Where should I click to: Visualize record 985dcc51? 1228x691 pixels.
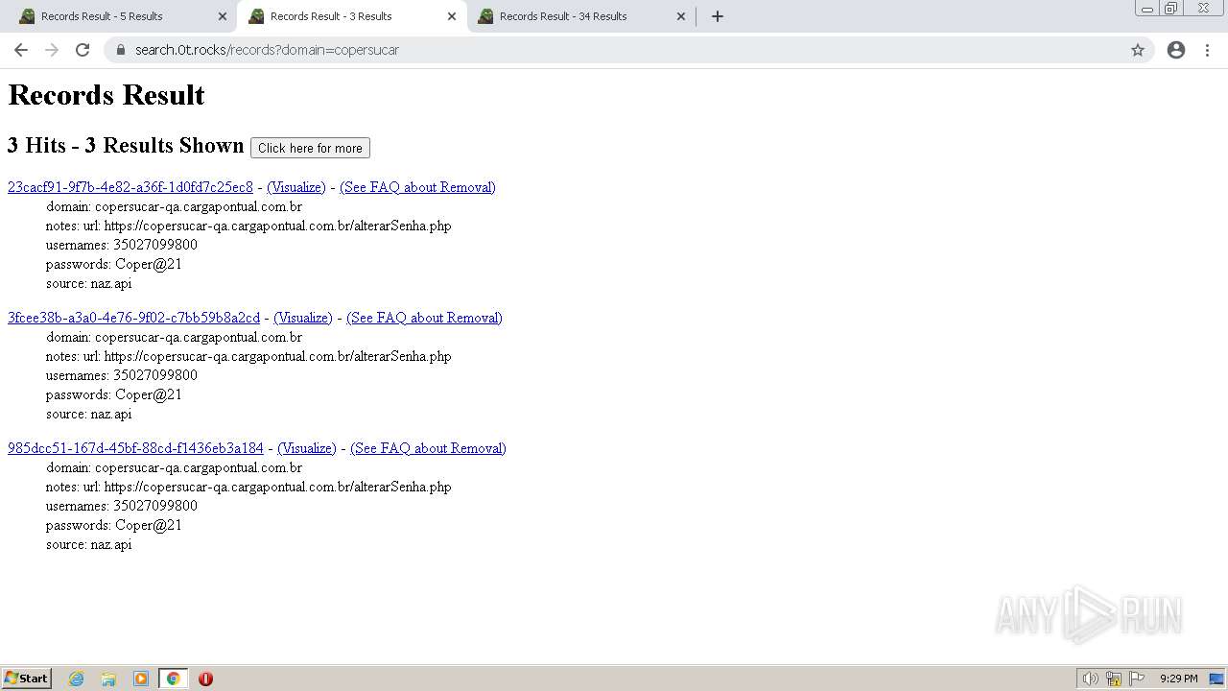pos(307,448)
